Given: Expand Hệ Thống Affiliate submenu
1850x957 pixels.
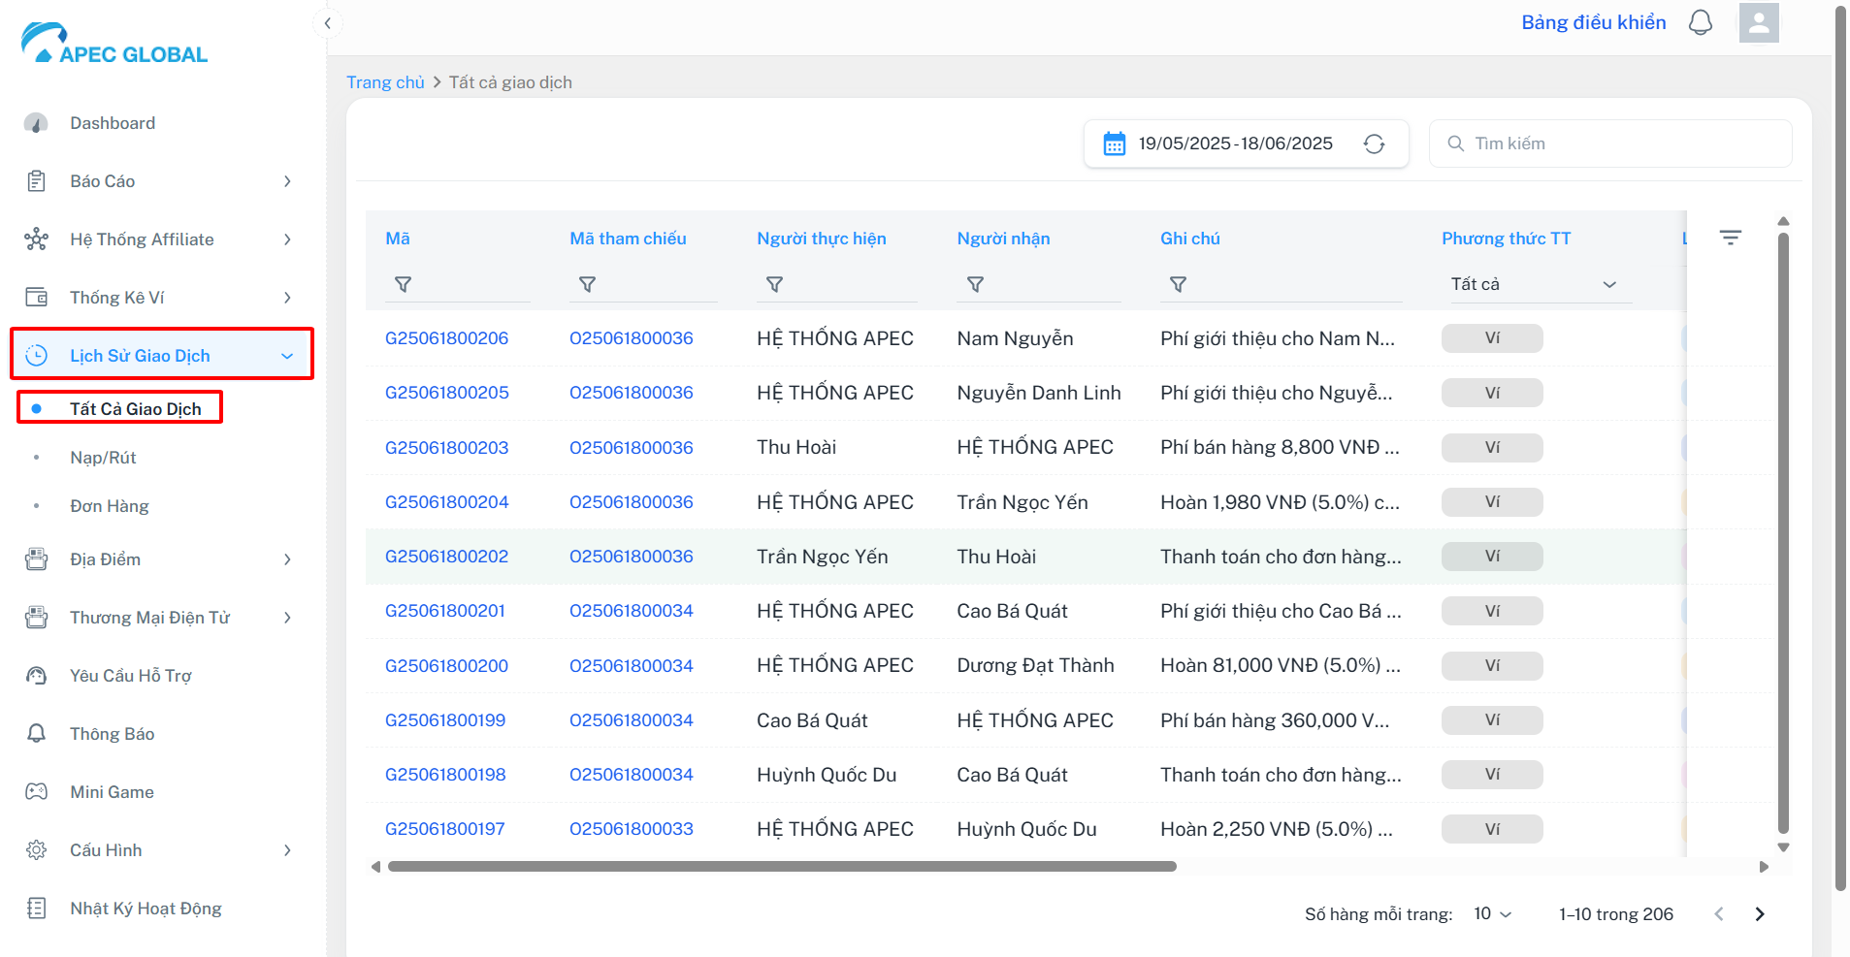Looking at the screenshot, I should pyautogui.click(x=160, y=239).
